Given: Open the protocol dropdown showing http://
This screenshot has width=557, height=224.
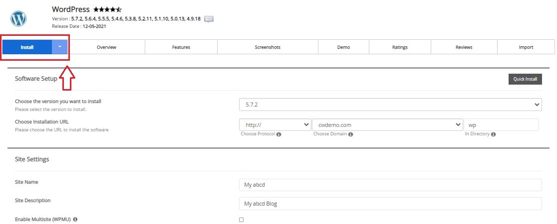Looking at the screenshot, I should coord(276,125).
